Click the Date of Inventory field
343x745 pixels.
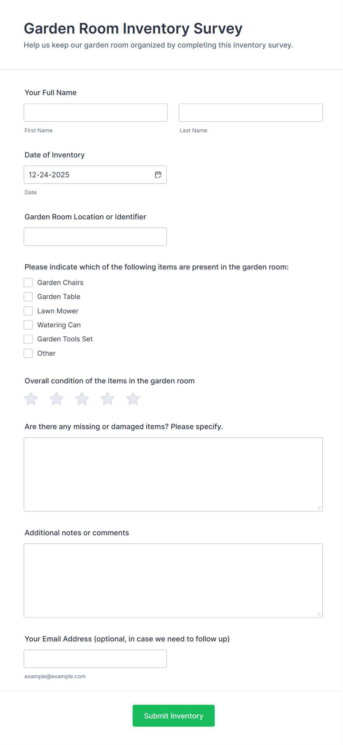(89, 174)
